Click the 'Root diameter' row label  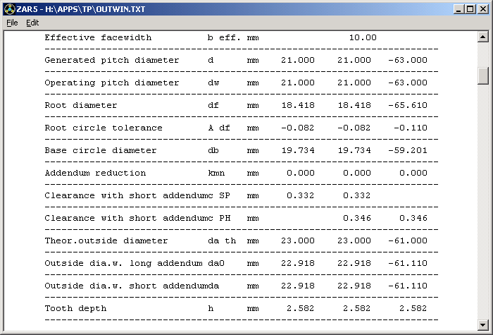(80, 105)
